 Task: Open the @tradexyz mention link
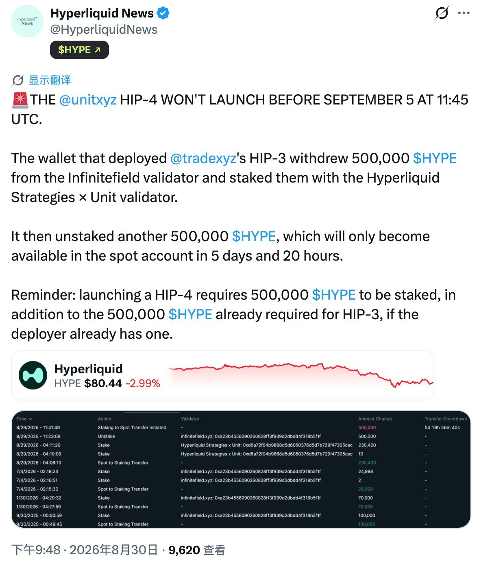203,158
